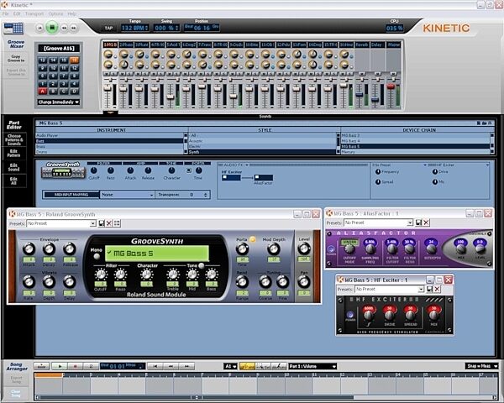Save preset in HF Exciter window
Viewport: 504px width, 403px height.
pyautogui.click(x=429, y=289)
